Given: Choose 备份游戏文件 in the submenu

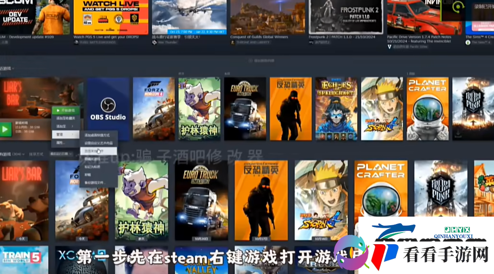Looking at the screenshot, I should pyautogui.click(x=98, y=182).
